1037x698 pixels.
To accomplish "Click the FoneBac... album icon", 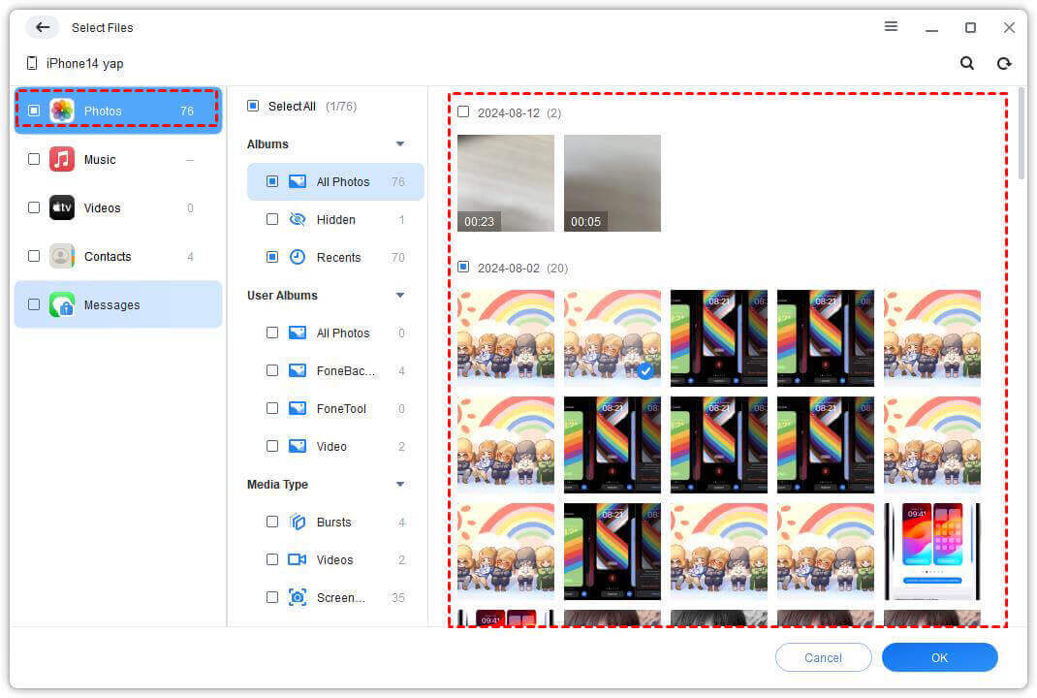I will (x=298, y=370).
